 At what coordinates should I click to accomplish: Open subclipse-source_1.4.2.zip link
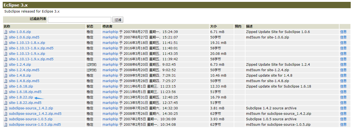click(31, 108)
